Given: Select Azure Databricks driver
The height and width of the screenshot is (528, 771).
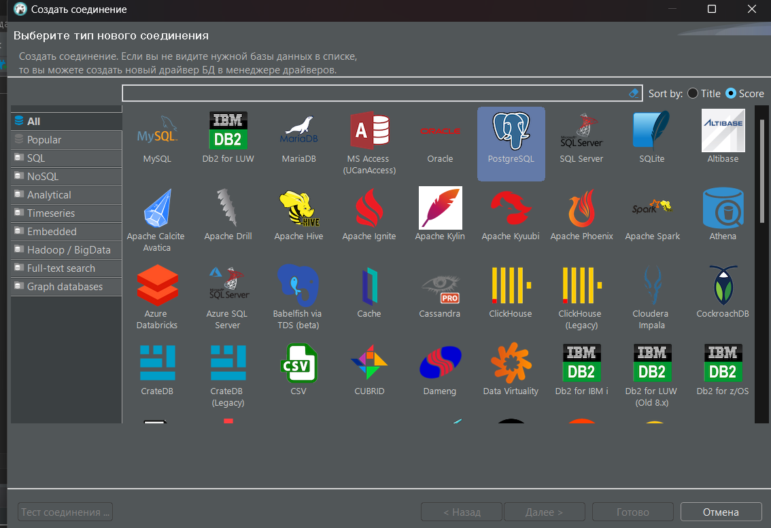Looking at the screenshot, I should 157,297.
